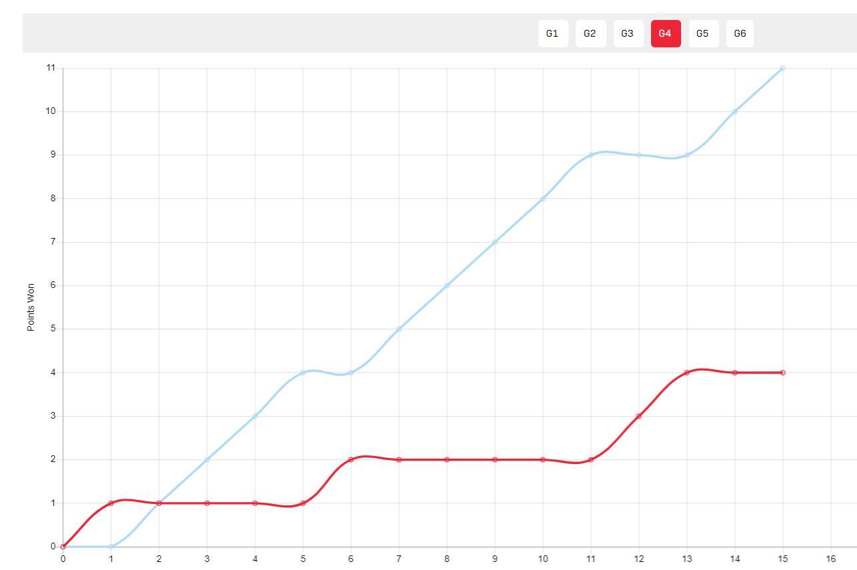857x570 pixels.
Task: Click the red data point at rally 6
Action: [351, 459]
